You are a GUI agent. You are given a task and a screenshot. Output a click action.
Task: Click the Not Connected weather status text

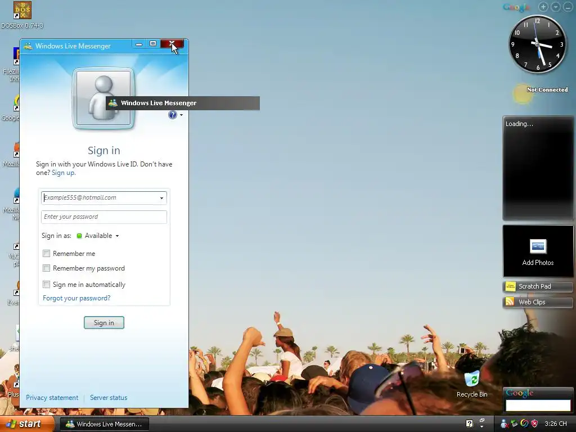547,89
